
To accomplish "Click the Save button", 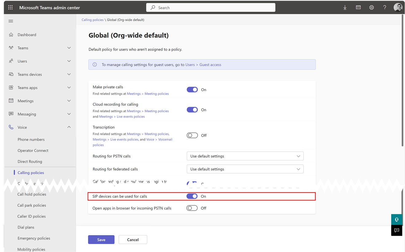I will pyautogui.click(x=101, y=239).
